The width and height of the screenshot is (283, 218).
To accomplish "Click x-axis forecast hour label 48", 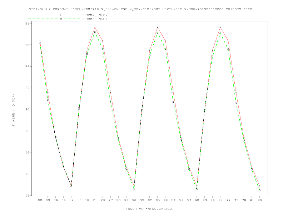I will (x=165, y=200).
